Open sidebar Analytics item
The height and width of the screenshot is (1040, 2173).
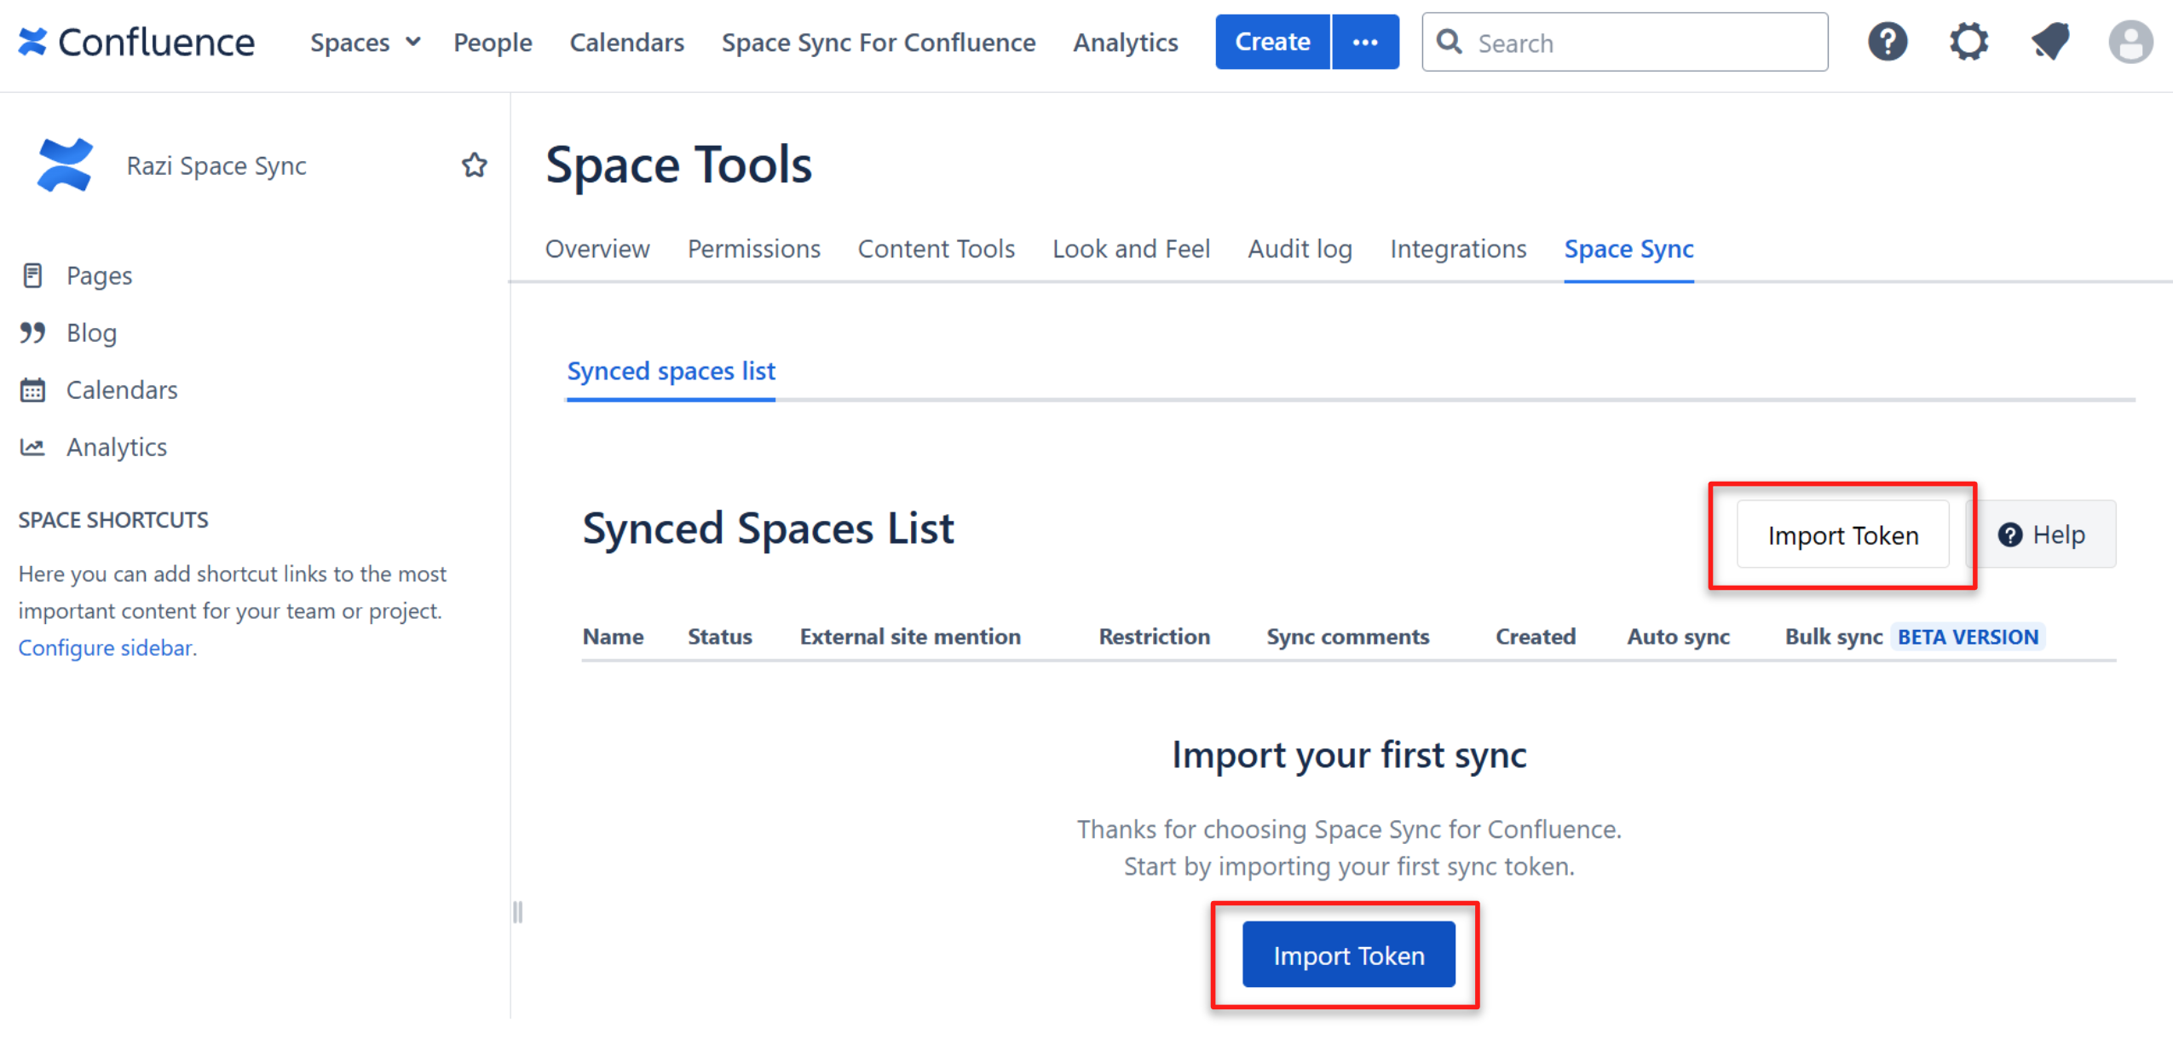(x=116, y=447)
